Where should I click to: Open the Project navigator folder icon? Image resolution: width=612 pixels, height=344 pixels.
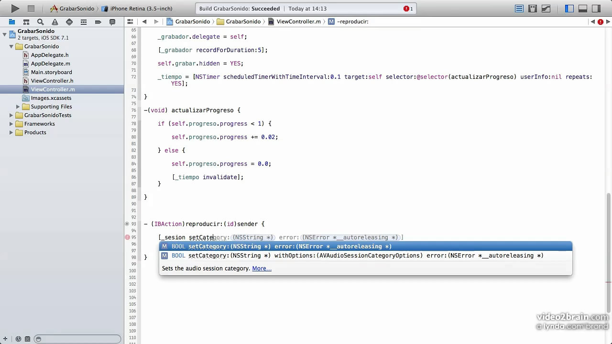(x=12, y=22)
